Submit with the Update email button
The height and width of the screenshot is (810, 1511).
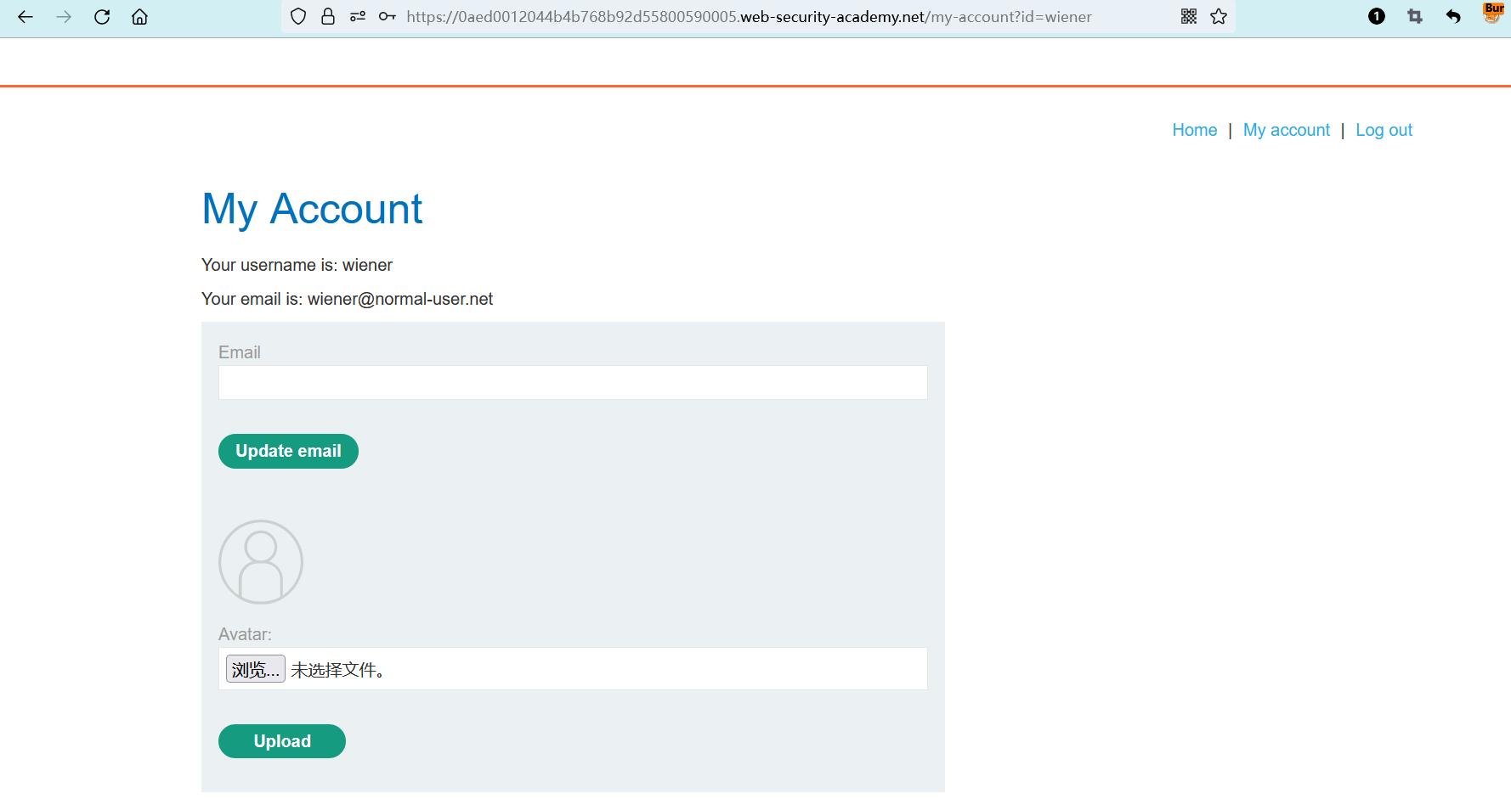point(288,451)
